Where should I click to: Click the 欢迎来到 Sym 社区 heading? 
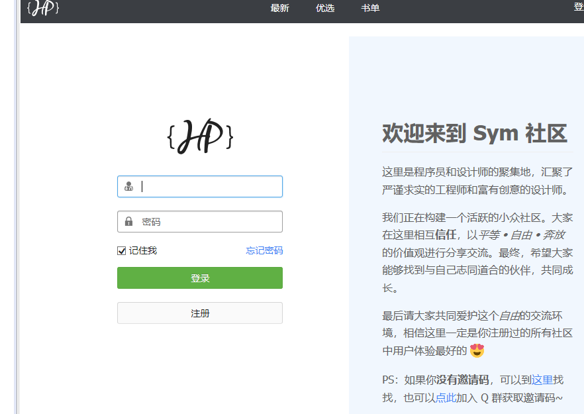[475, 133]
